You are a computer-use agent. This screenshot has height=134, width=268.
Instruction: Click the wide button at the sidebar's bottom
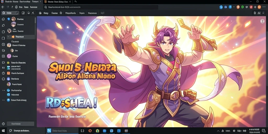click(x=20, y=124)
